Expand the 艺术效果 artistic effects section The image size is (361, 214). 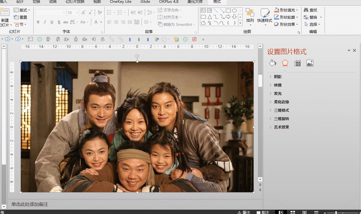pyautogui.click(x=281, y=127)
